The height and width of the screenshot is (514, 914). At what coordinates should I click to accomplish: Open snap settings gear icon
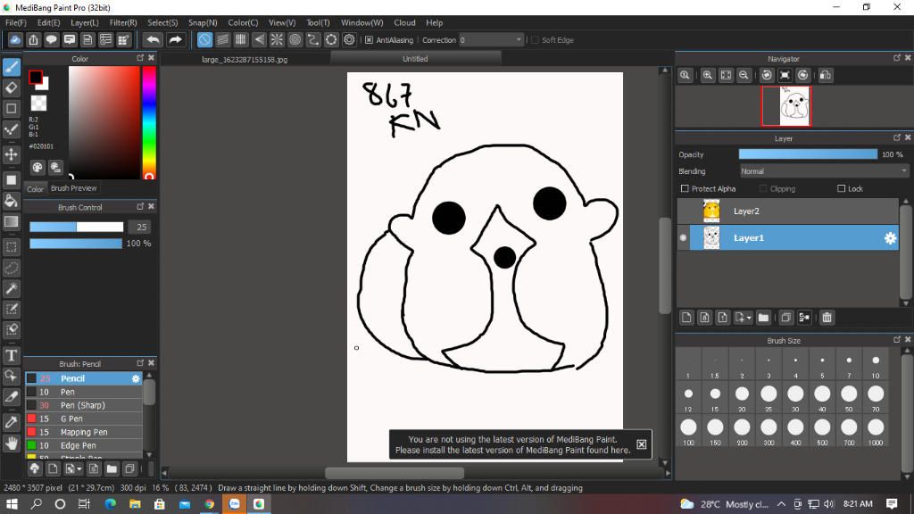tap(349, 39)
